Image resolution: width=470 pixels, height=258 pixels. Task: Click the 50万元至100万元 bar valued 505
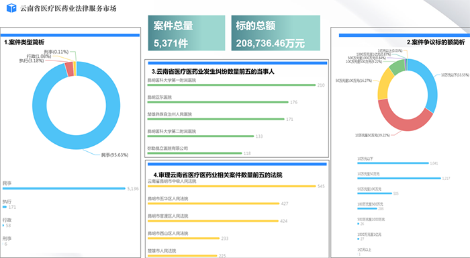coord(375,193)
